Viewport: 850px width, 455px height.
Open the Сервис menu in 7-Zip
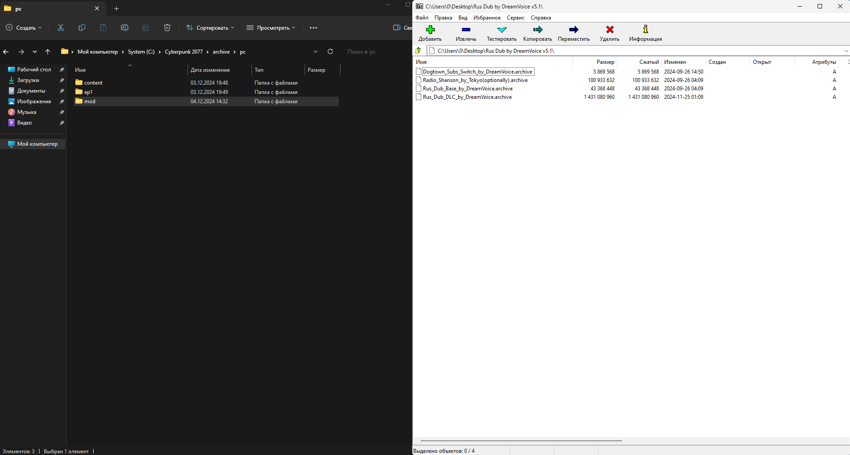(x=516, y=18)
